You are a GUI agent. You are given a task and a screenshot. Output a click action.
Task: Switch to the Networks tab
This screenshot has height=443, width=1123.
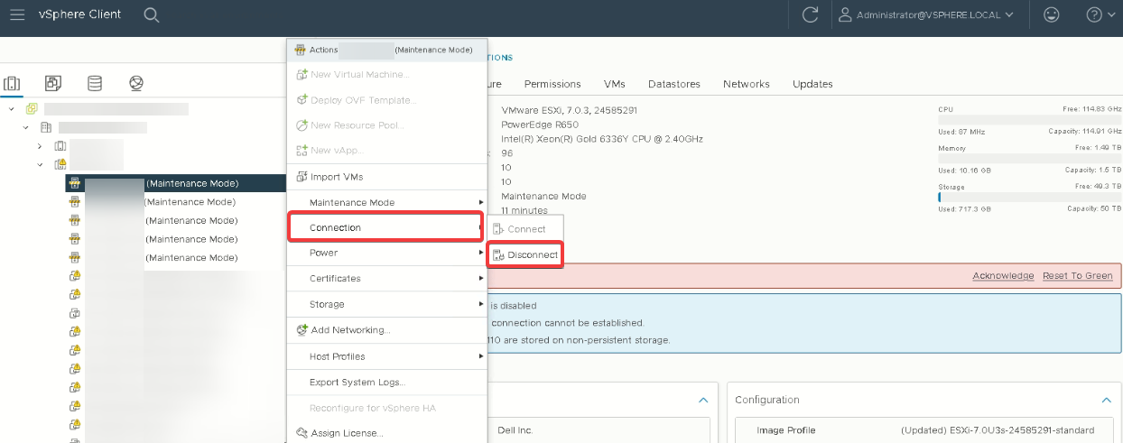click(x=747, y=84)
